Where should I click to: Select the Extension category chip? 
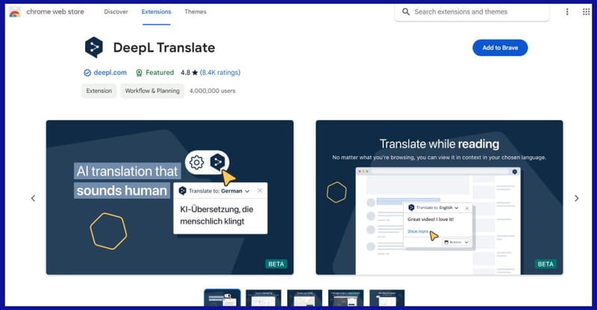[x=99, y=90]
